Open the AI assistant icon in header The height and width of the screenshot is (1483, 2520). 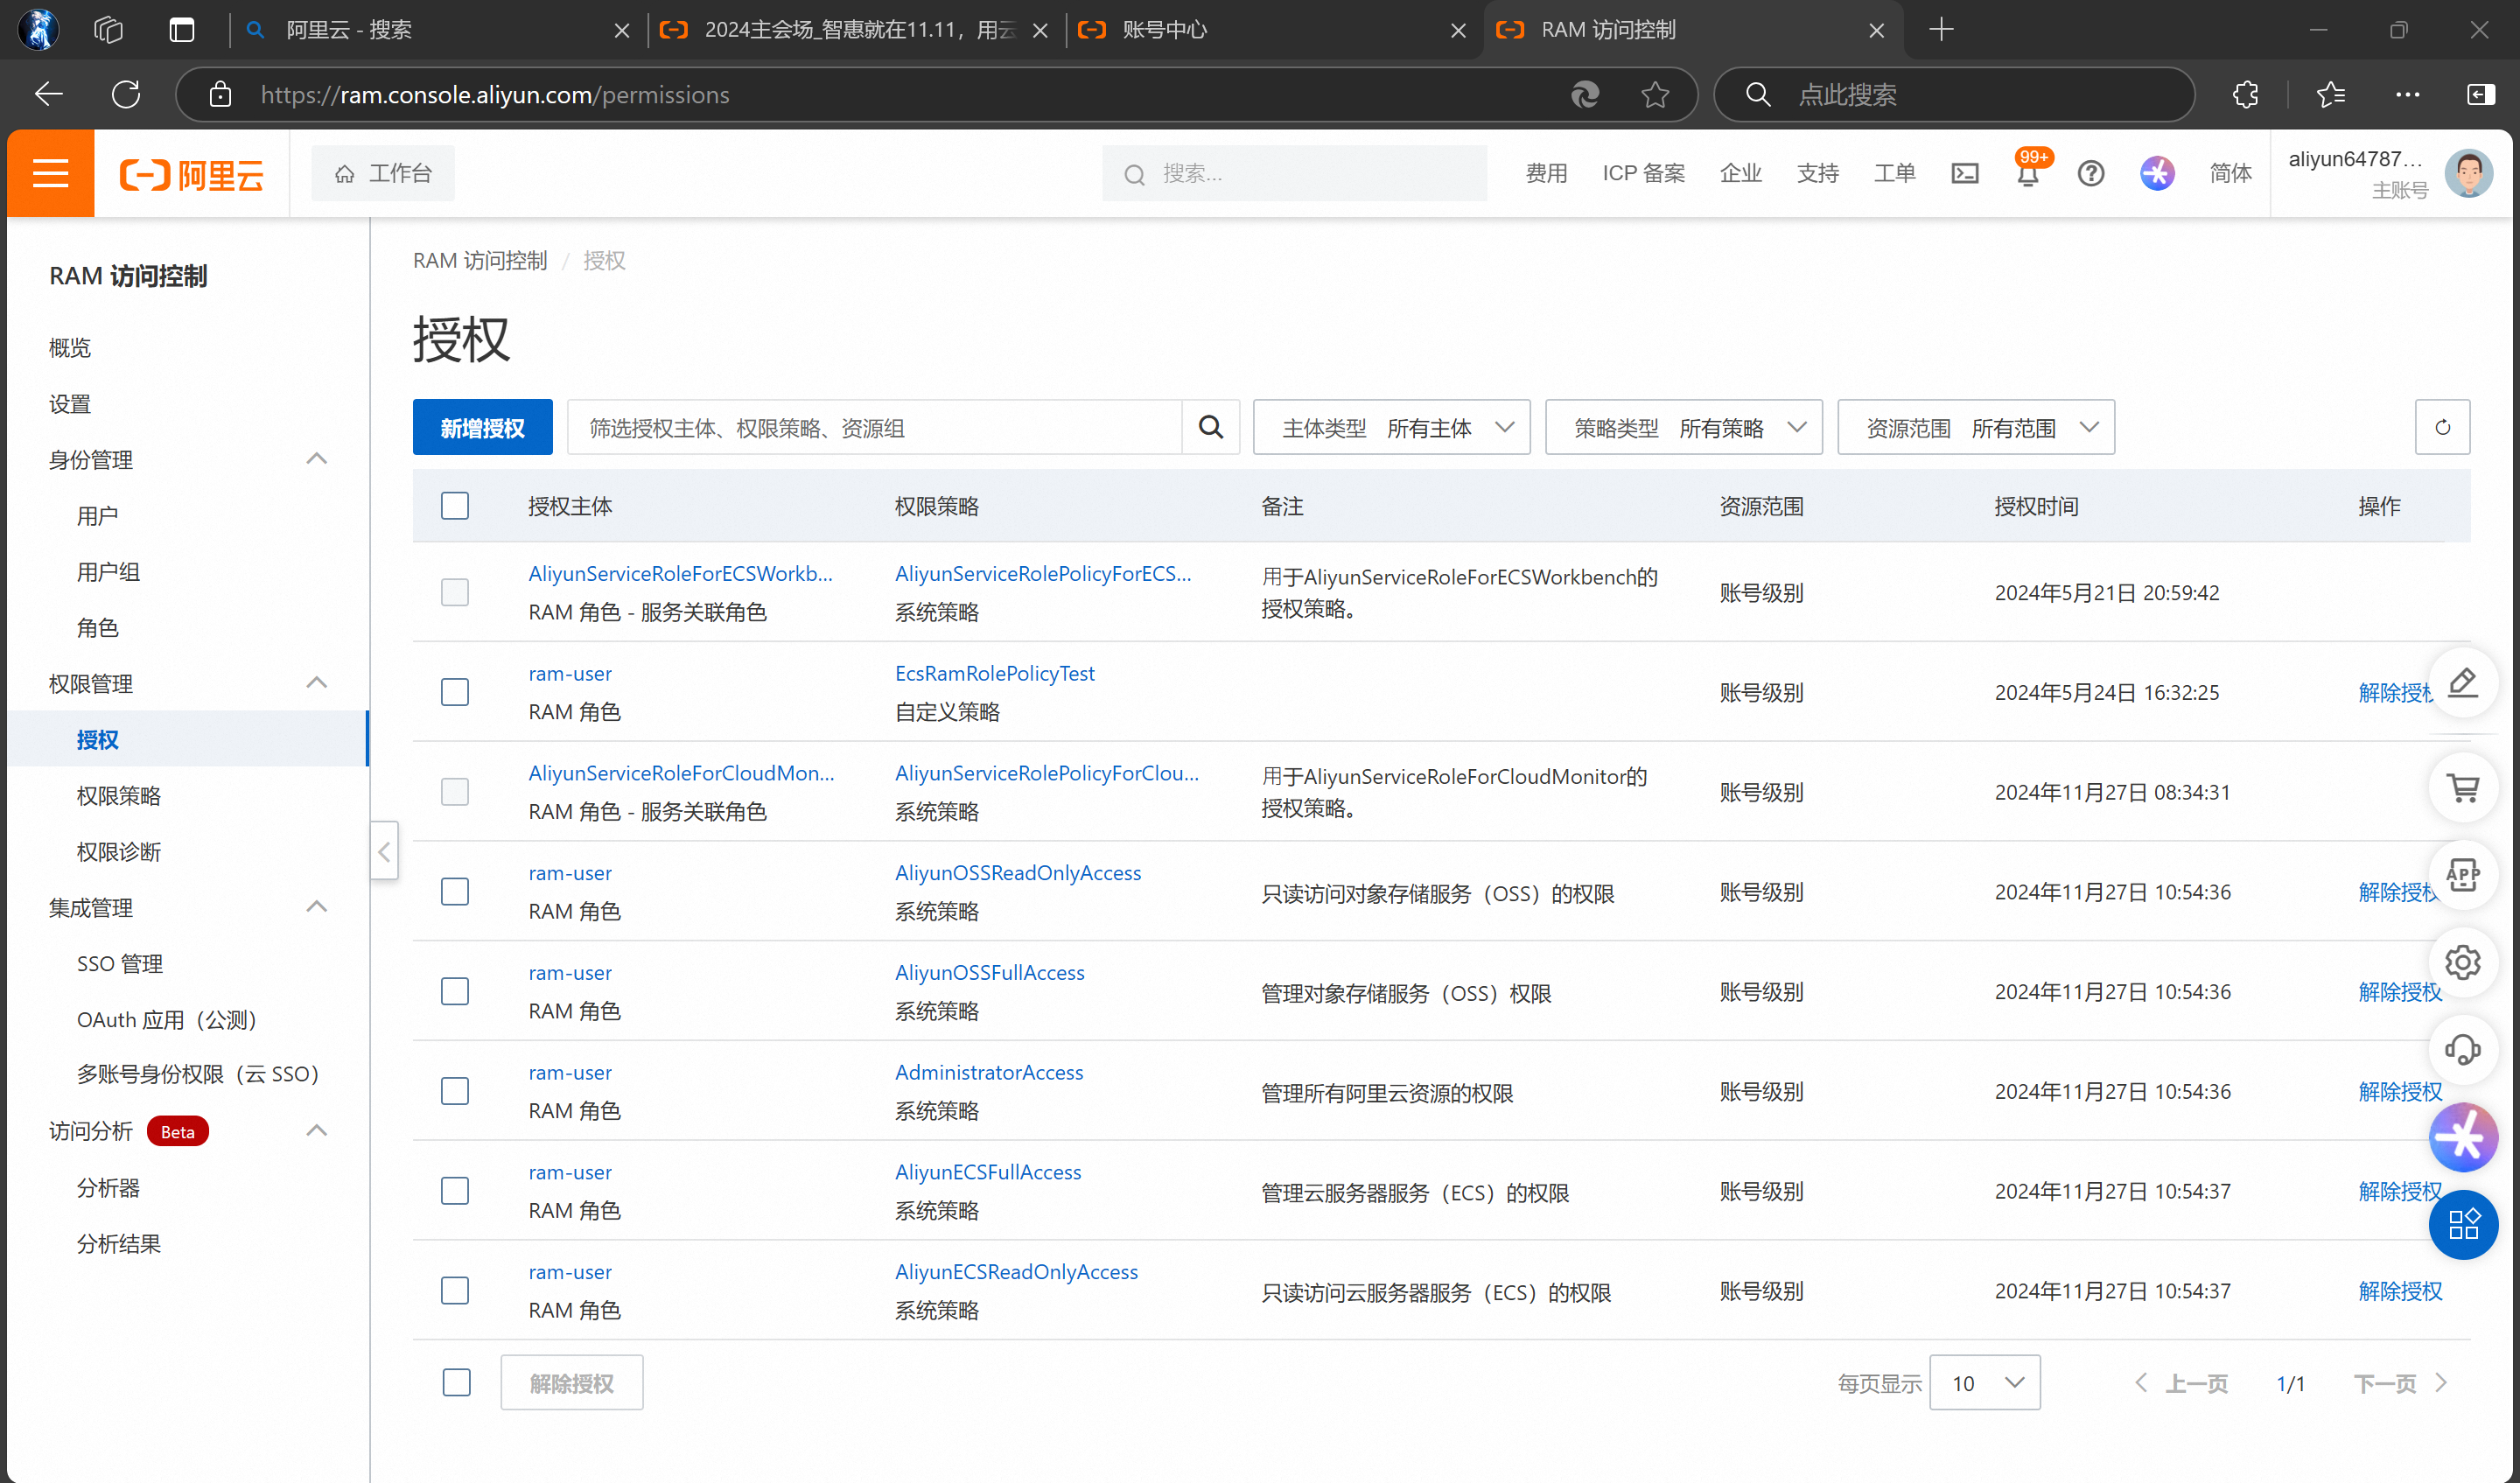point(2156,173)
